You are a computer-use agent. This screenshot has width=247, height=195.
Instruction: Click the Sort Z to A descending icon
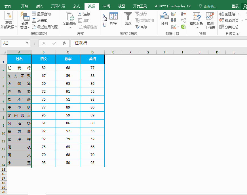coord(105,25)
